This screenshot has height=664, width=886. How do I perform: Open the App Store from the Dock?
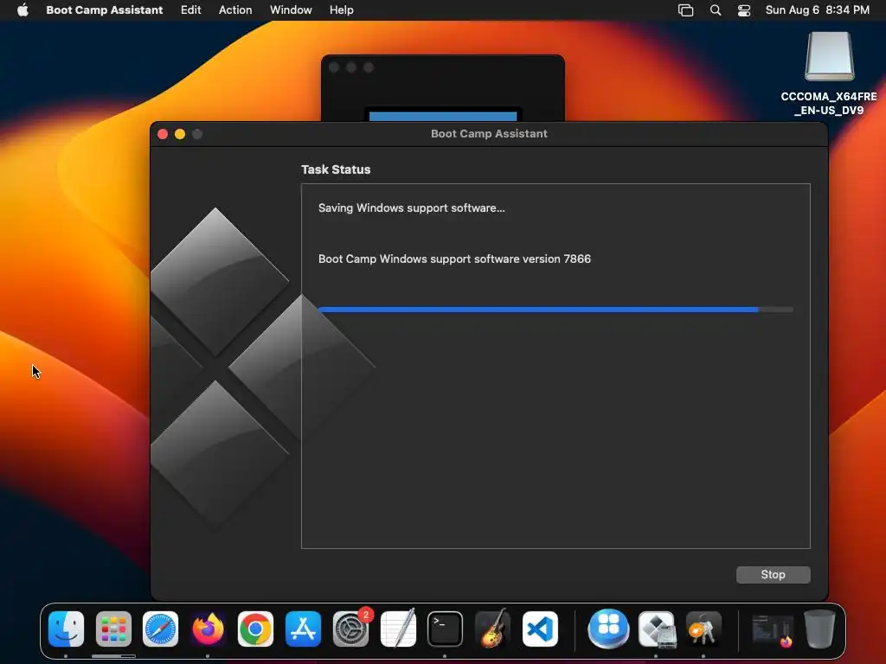[x=303, y=629]
